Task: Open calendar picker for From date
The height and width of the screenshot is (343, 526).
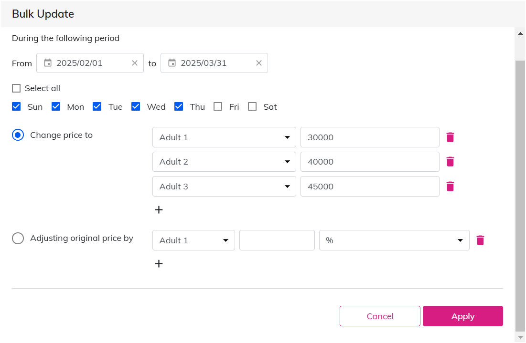Action: click(x=48, y=62)
